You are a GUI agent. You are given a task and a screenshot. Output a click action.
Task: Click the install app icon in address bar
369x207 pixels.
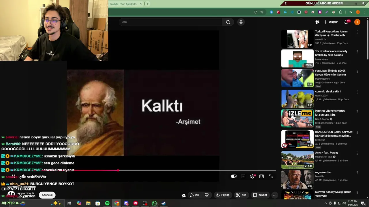coord(255,12)
